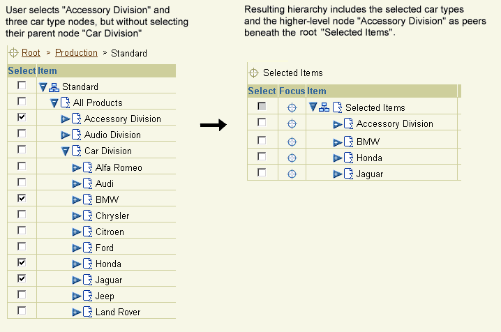The image size is (501, 332).
Task: Check the result table's Accessory Division checkbox
Action: coord(262,122)
